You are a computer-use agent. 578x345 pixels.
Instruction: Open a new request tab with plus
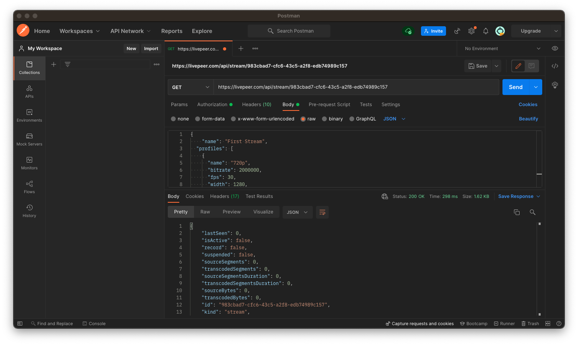(241, 48)
